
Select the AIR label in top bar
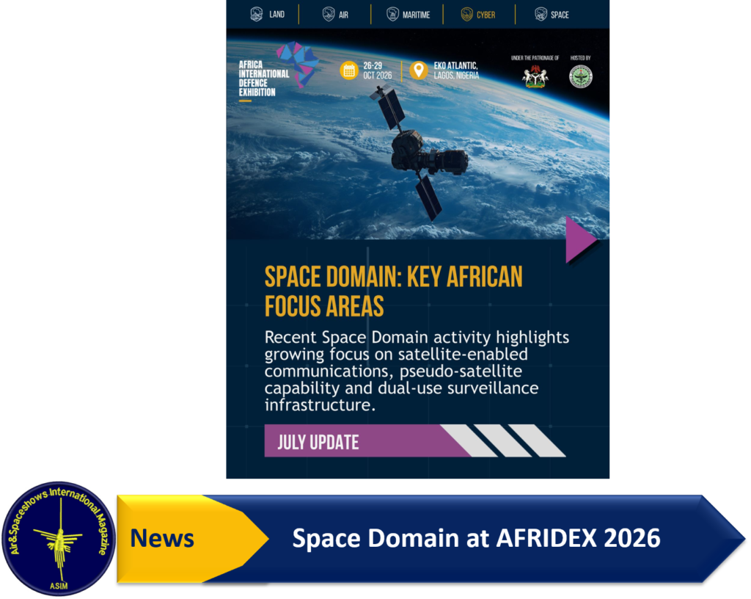tap(343, 15)
